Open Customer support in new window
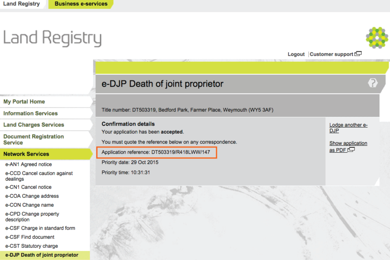Image resolution: width=390 pixels, height=260 pixels. pyautogui.click(x=335, y=54)
